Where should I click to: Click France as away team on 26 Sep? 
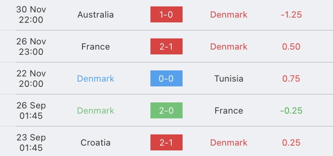click(x=229, y=111)
